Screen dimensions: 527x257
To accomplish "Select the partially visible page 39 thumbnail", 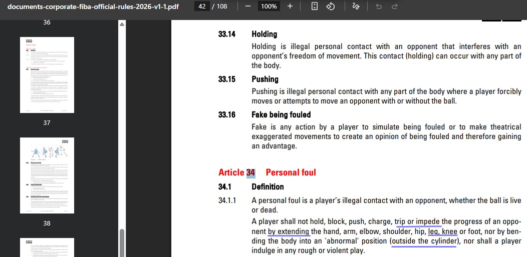I will (x=47, y=247).
